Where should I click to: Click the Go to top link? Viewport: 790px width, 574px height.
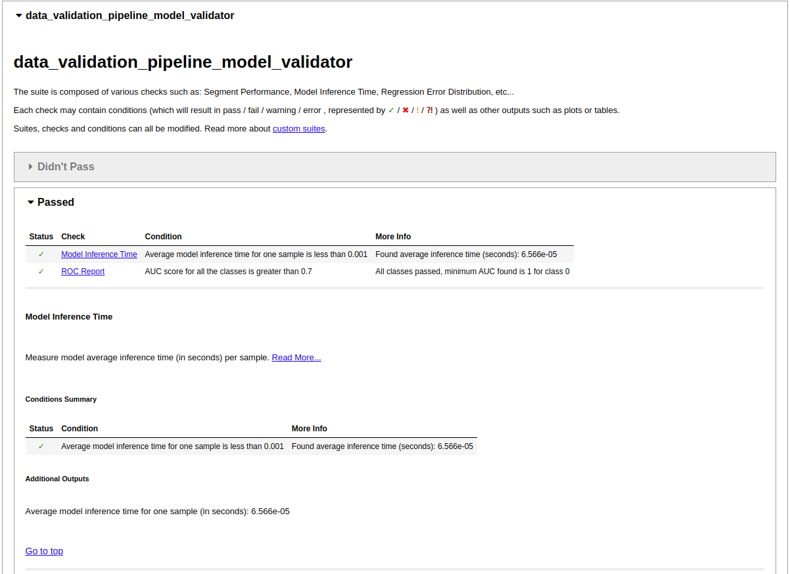click(x=44, y=551)
